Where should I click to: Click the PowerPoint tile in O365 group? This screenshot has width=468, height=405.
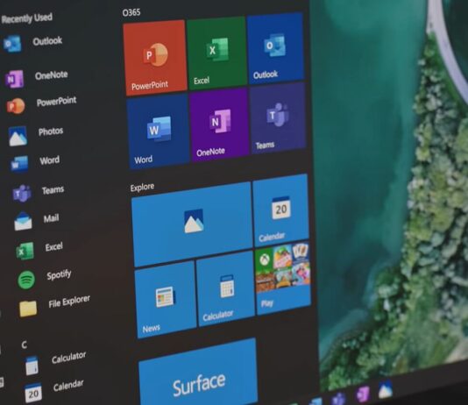click(x=155, y=57)
